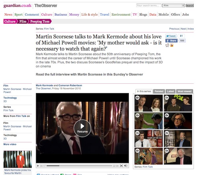This screenshot has width=198, height=175.
Task: Open the True Grit video thumbnail
Action: [x=178, y=139]
